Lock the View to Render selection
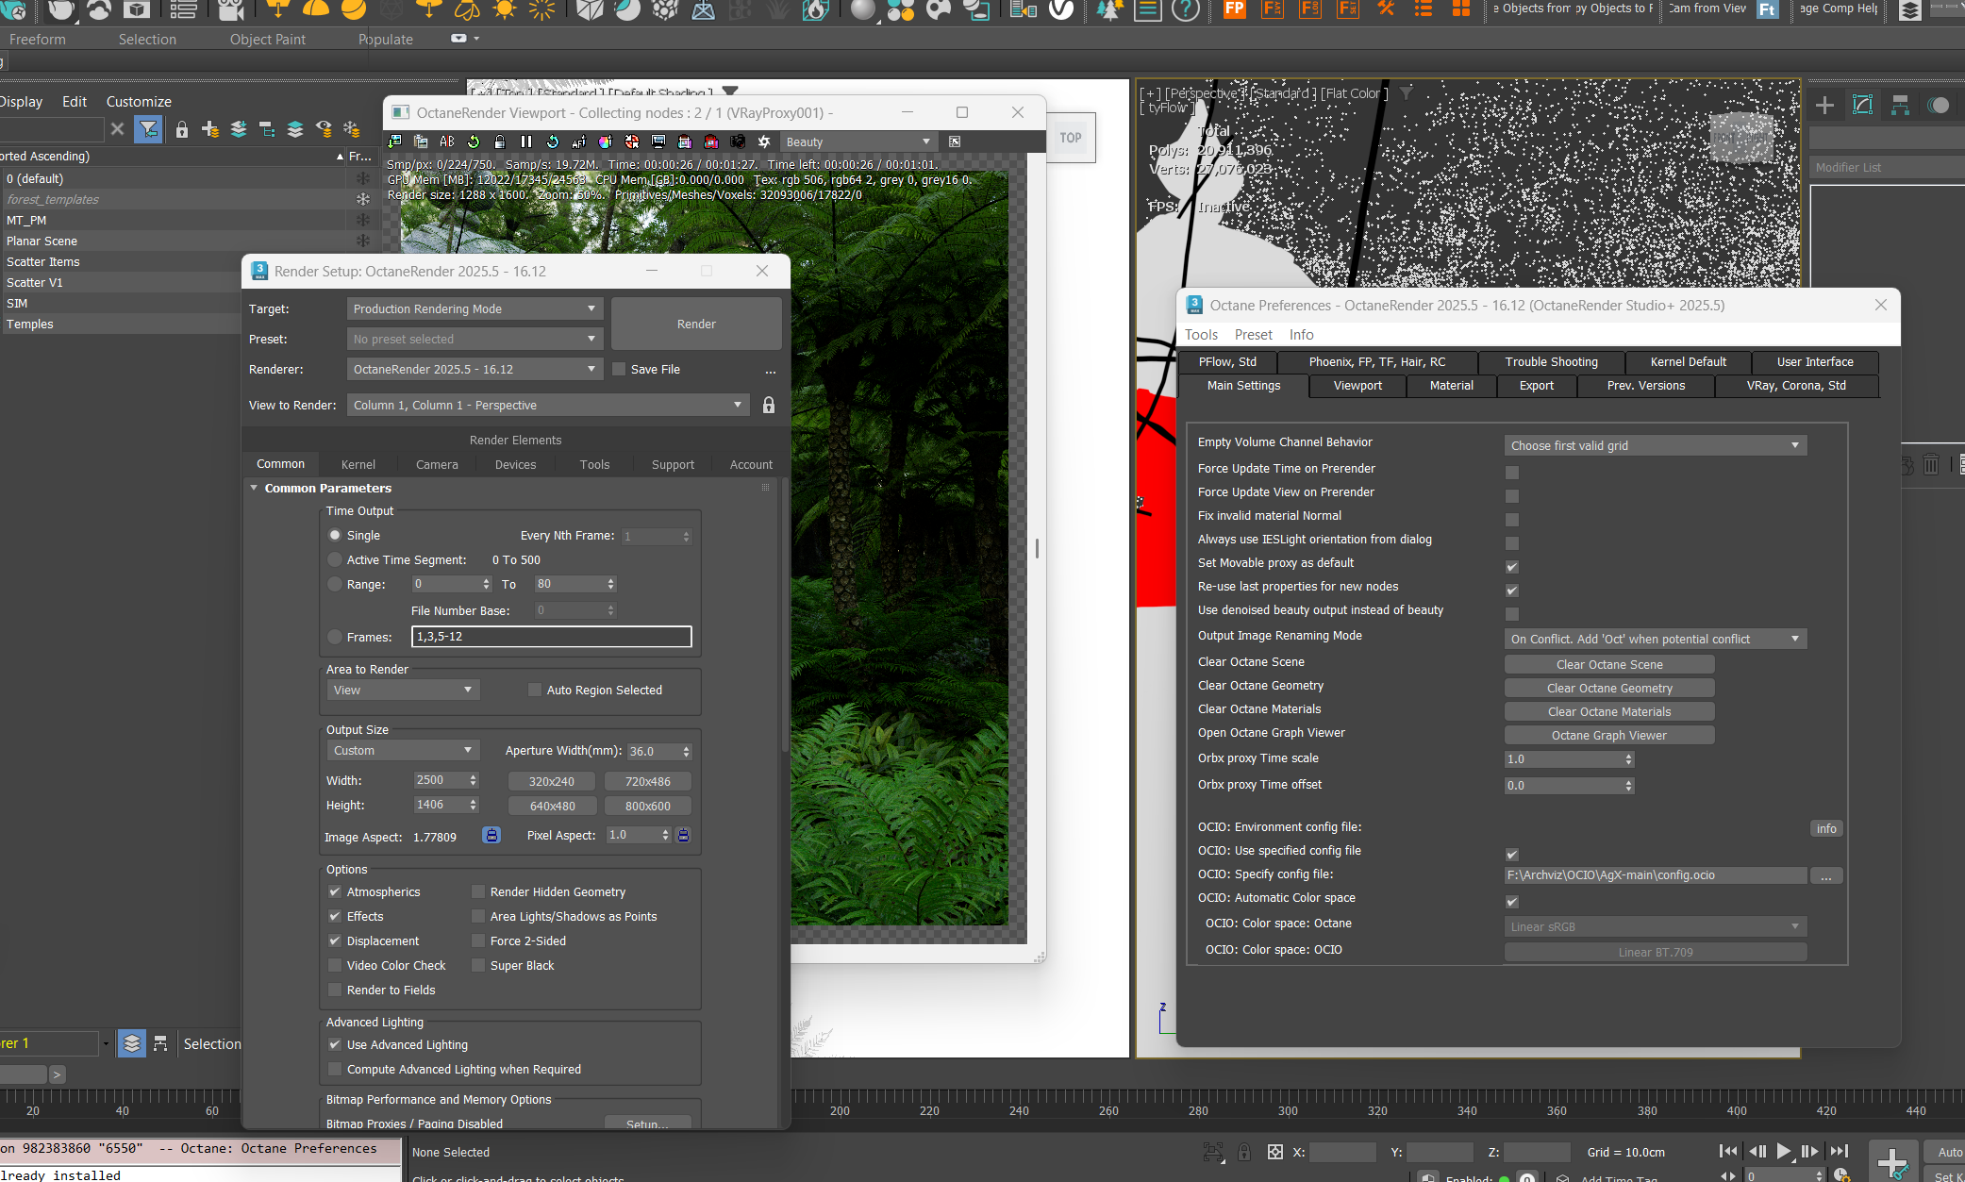1965x1182 pixels. point(769,405)
